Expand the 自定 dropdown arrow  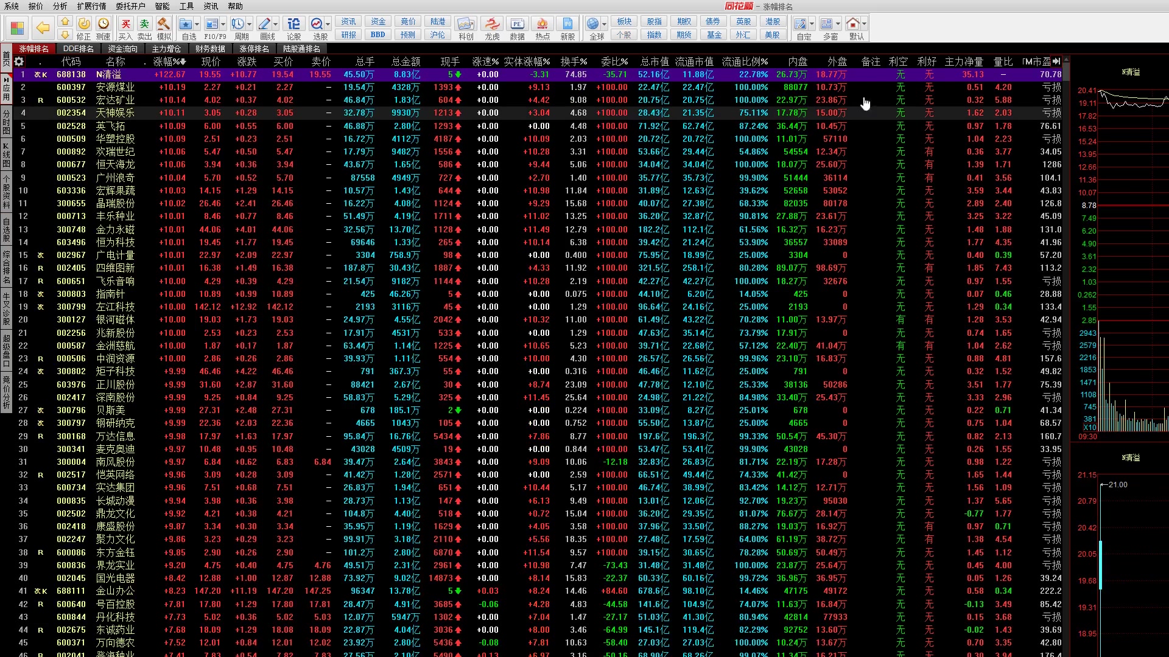[812, 24]
